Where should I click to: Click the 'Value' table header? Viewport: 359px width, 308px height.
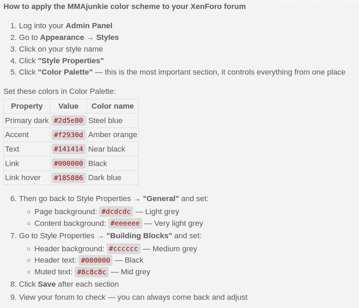pyautogui.click(x=68, y=106)
